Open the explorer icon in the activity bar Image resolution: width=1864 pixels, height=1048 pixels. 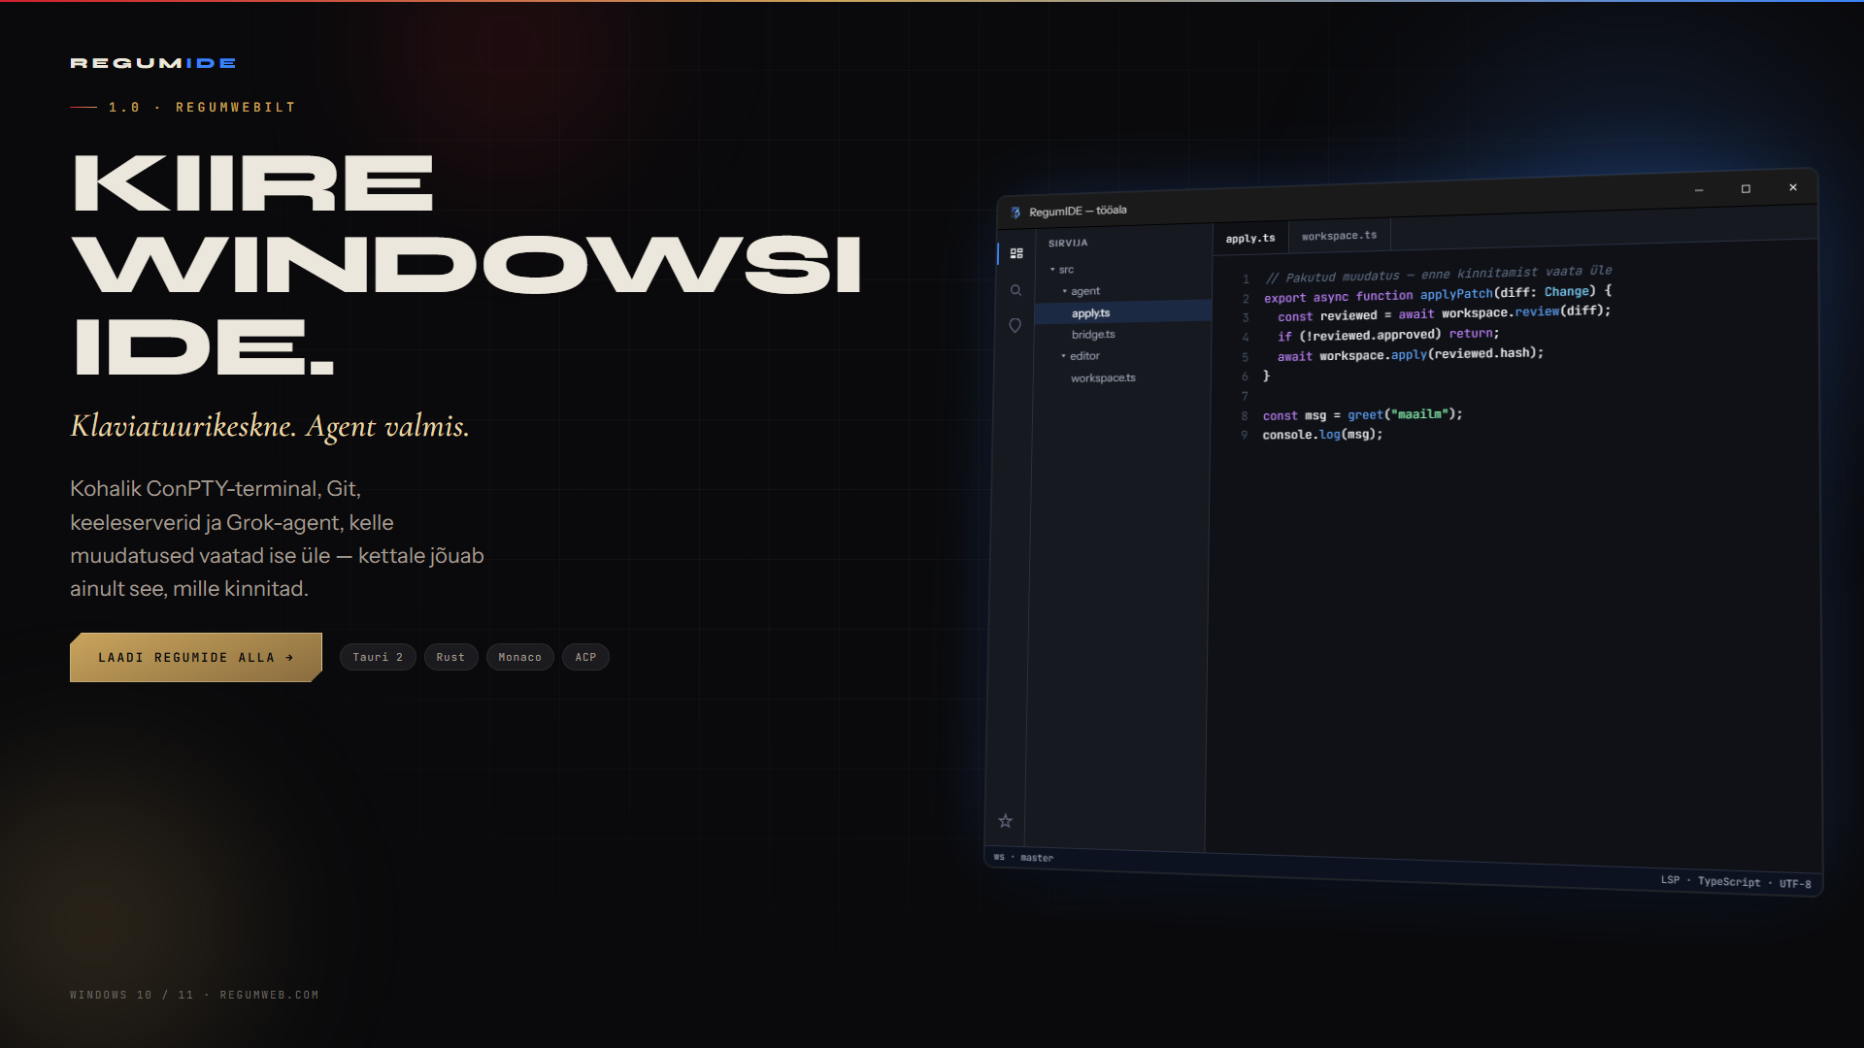[x=1016, y=253]
